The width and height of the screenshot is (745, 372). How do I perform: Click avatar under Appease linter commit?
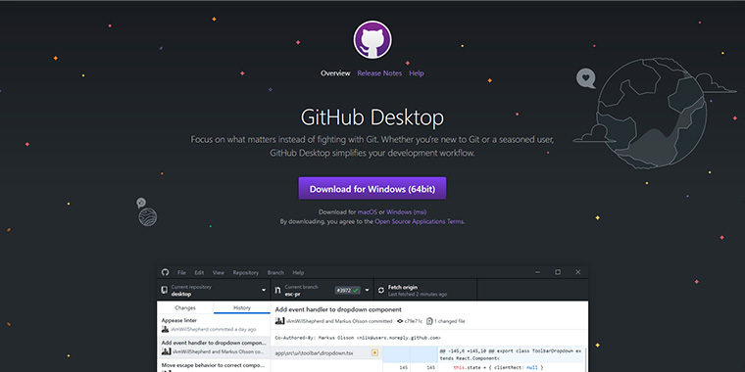pos(166,329)
